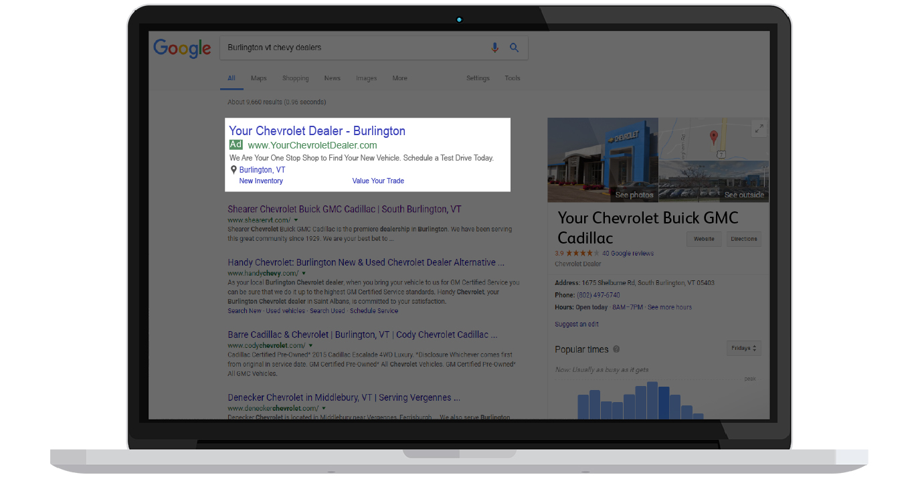Click Schedule Service under Handy Chevrolet

[374, 311]
